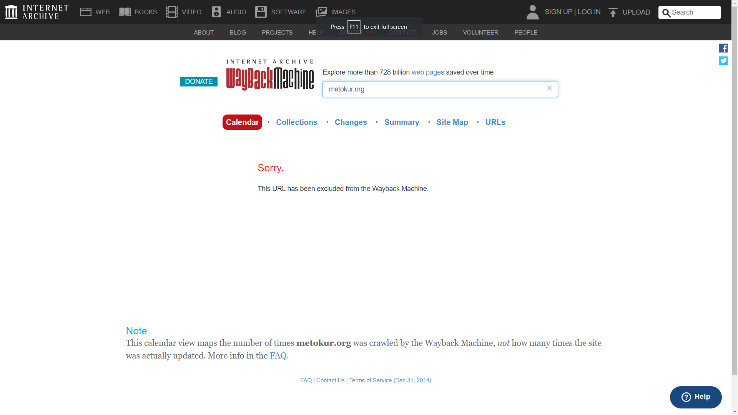The width and height of the screenshot is (738, 415).
Task: Open the VOLUNTEER menu item
Action: point(481,33)
